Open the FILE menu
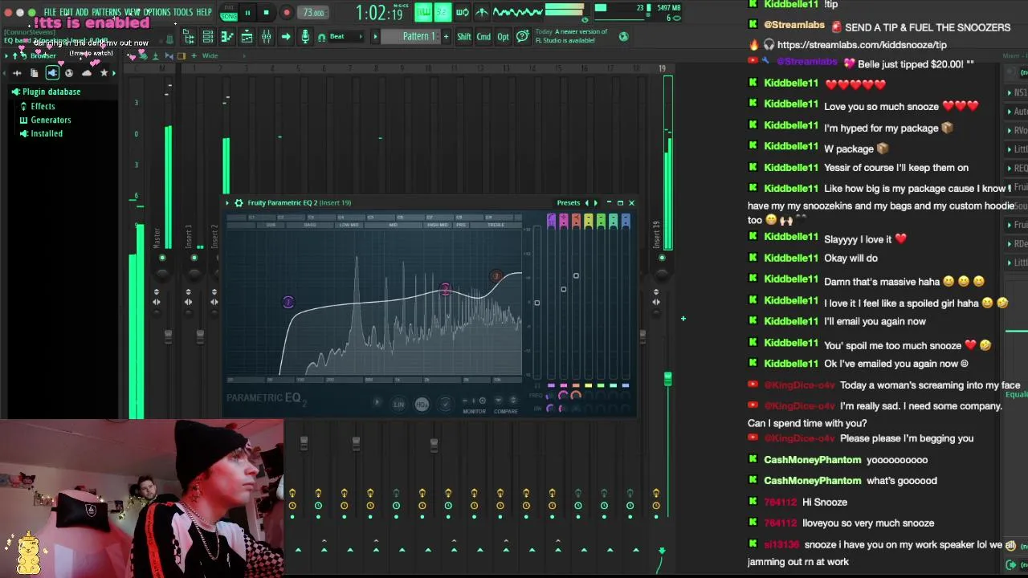Image resolution: width=1028 pixels, height=578 pixels. [50, 12]
